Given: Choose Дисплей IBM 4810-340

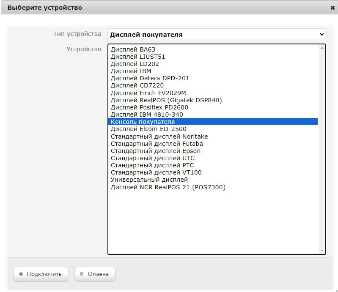Looking at the screenshot, I should click(x=213, y=115).
